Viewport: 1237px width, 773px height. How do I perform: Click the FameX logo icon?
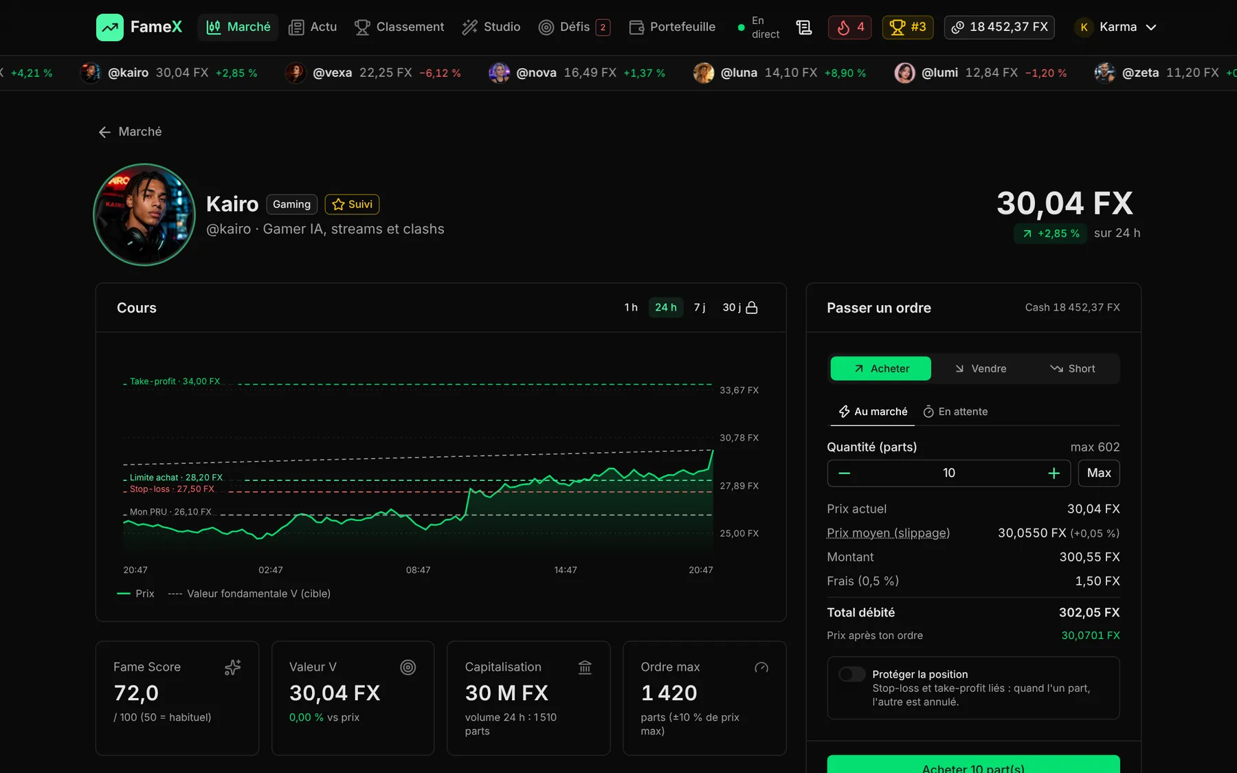point(110,27)
